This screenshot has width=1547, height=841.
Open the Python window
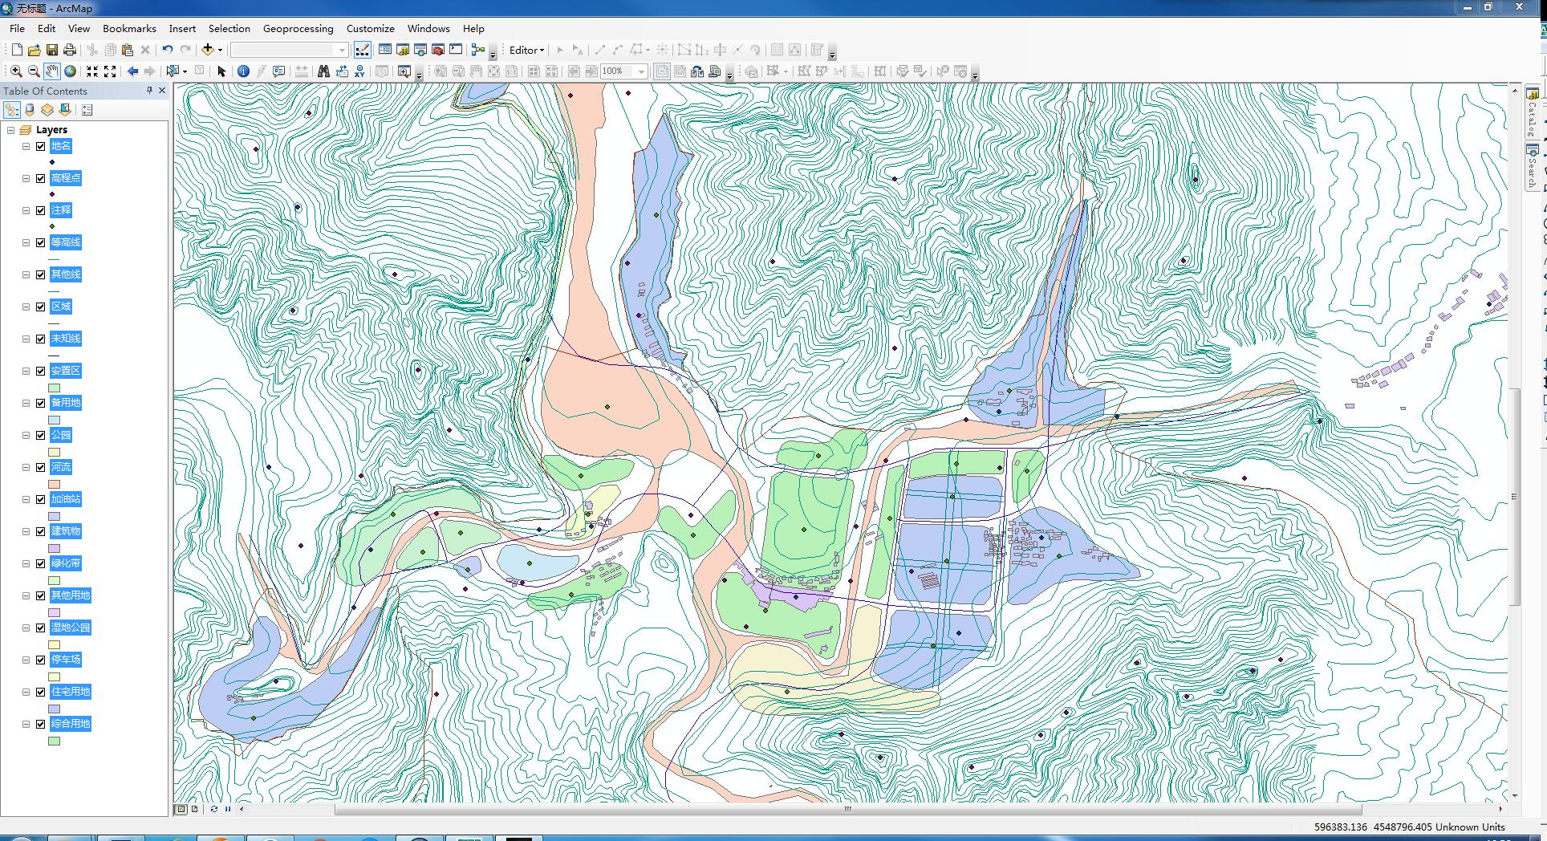[x=456, y=50]
